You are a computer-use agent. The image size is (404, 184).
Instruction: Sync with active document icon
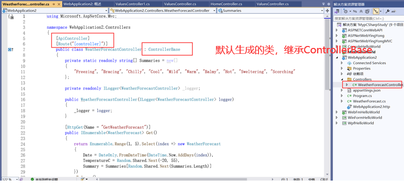[355, 11]
